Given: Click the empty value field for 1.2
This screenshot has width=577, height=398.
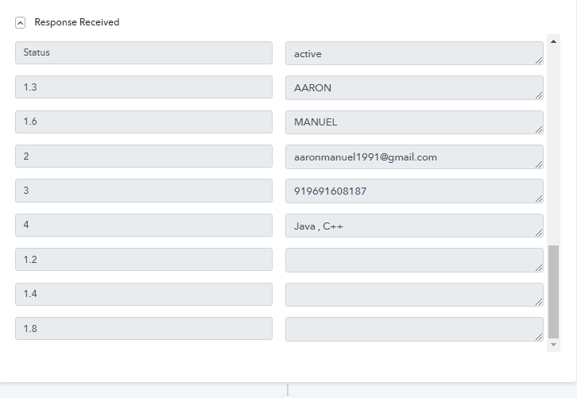Looking at the screenshot, I should (413, 260).
